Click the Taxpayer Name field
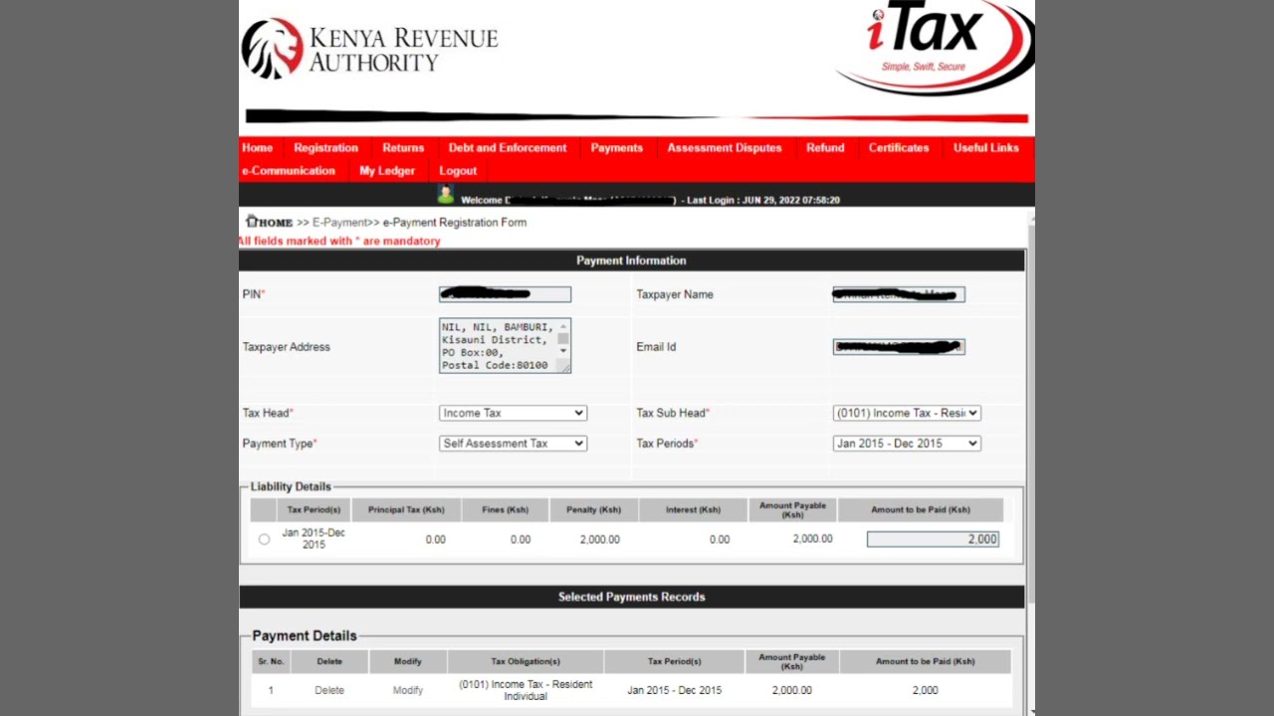 pyautogui.click(x=899, y=294)
